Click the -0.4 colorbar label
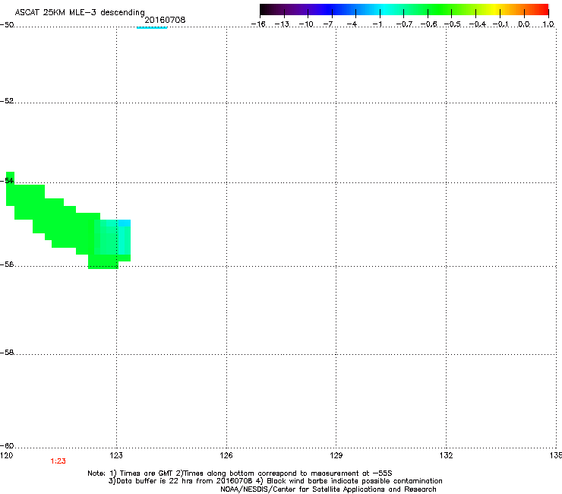 pyautogui.click(x=478, y=24)
